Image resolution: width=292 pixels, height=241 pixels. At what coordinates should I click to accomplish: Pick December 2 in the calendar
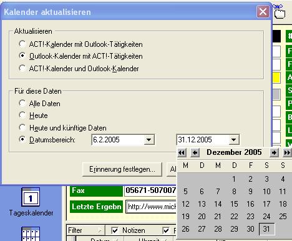click(250, 179)
